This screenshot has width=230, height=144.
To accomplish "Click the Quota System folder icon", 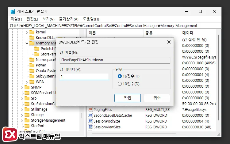I will coord(32,71).
